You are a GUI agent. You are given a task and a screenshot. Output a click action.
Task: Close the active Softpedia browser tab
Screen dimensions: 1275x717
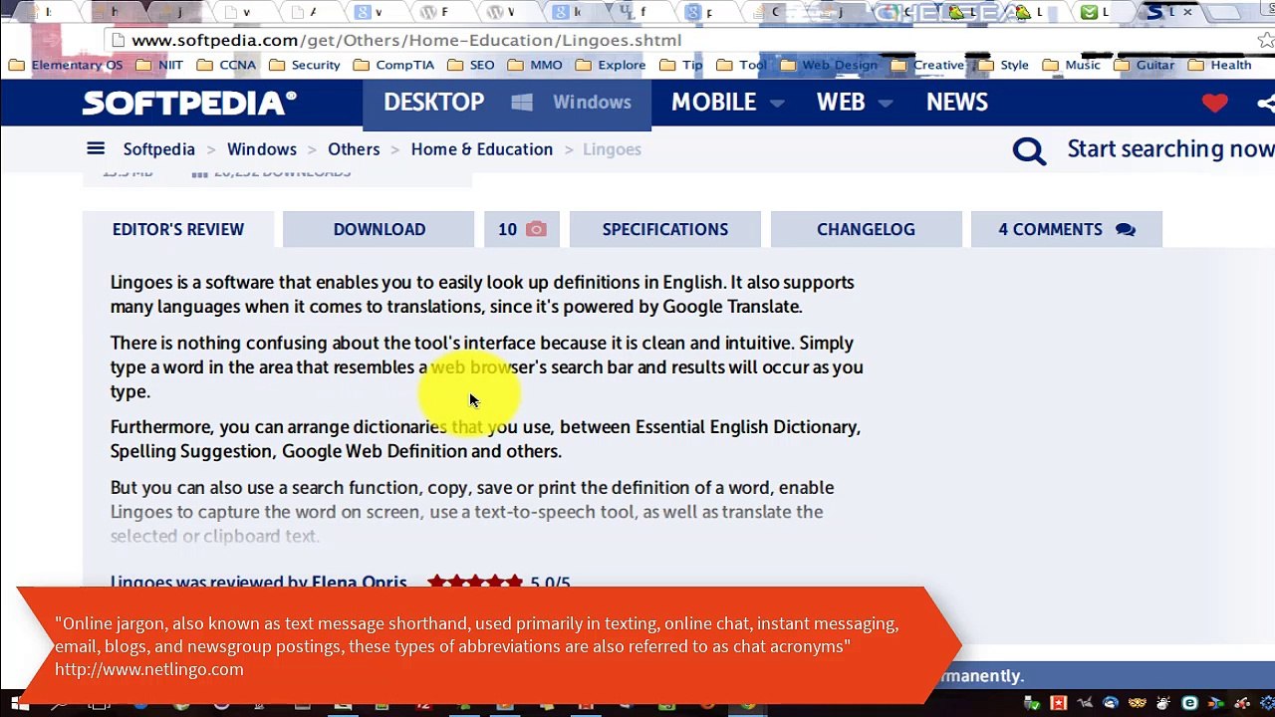click(1187, 12)
